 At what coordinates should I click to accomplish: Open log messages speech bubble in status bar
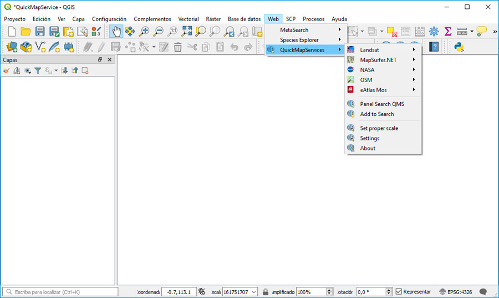[483, 292]
